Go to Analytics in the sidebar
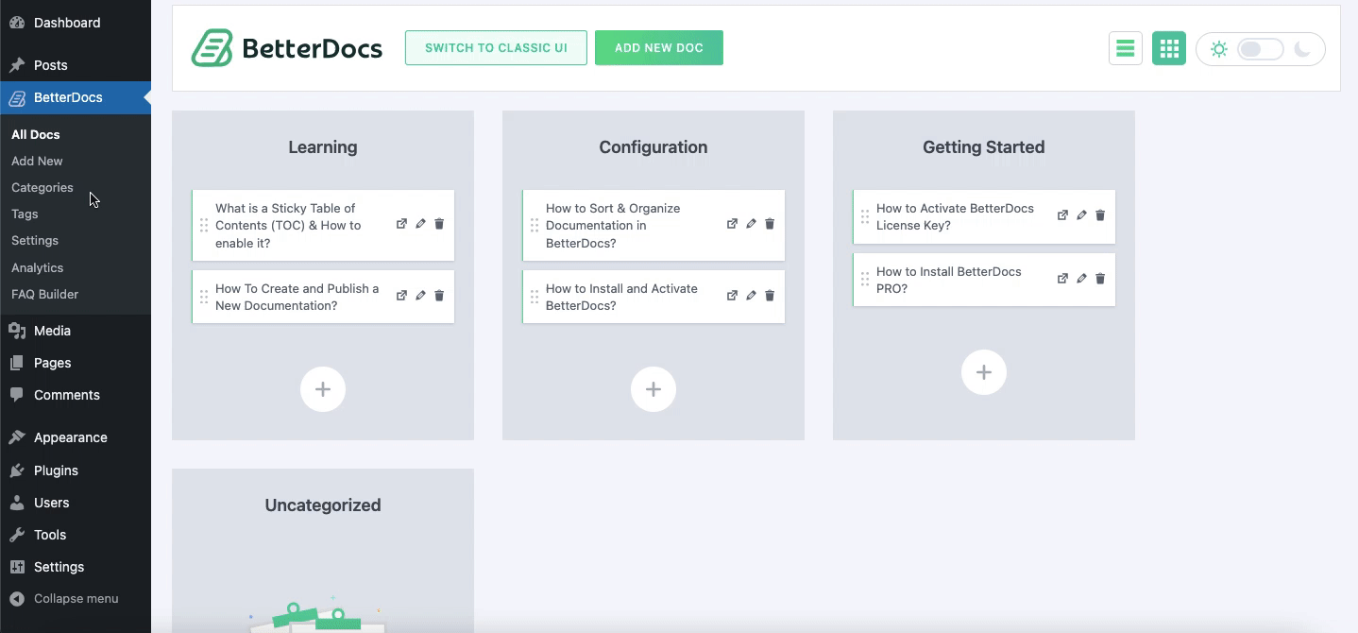 click(x=38, y=267)
